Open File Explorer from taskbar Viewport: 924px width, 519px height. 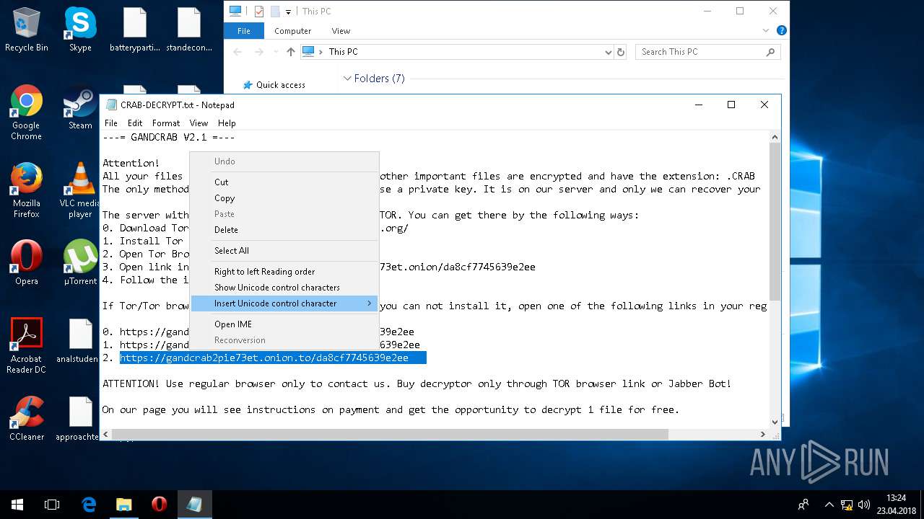(124, 505)
